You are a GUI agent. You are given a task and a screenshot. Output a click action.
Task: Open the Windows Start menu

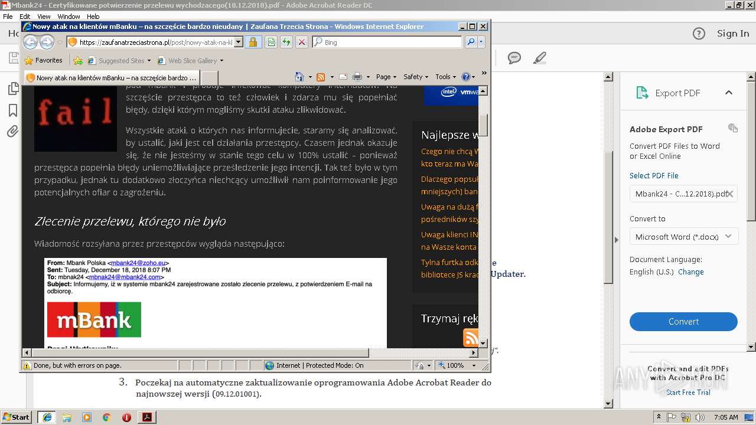click(x=17, y=417)
